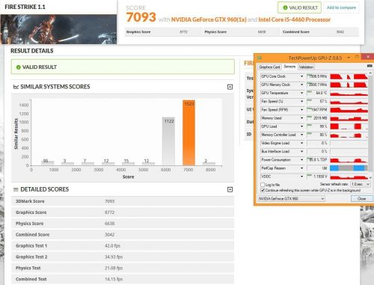Switch to the Graphics Card tab
The height and width of the screenshot is (285, 374).
pyautogui.click(x=269, y=67)
